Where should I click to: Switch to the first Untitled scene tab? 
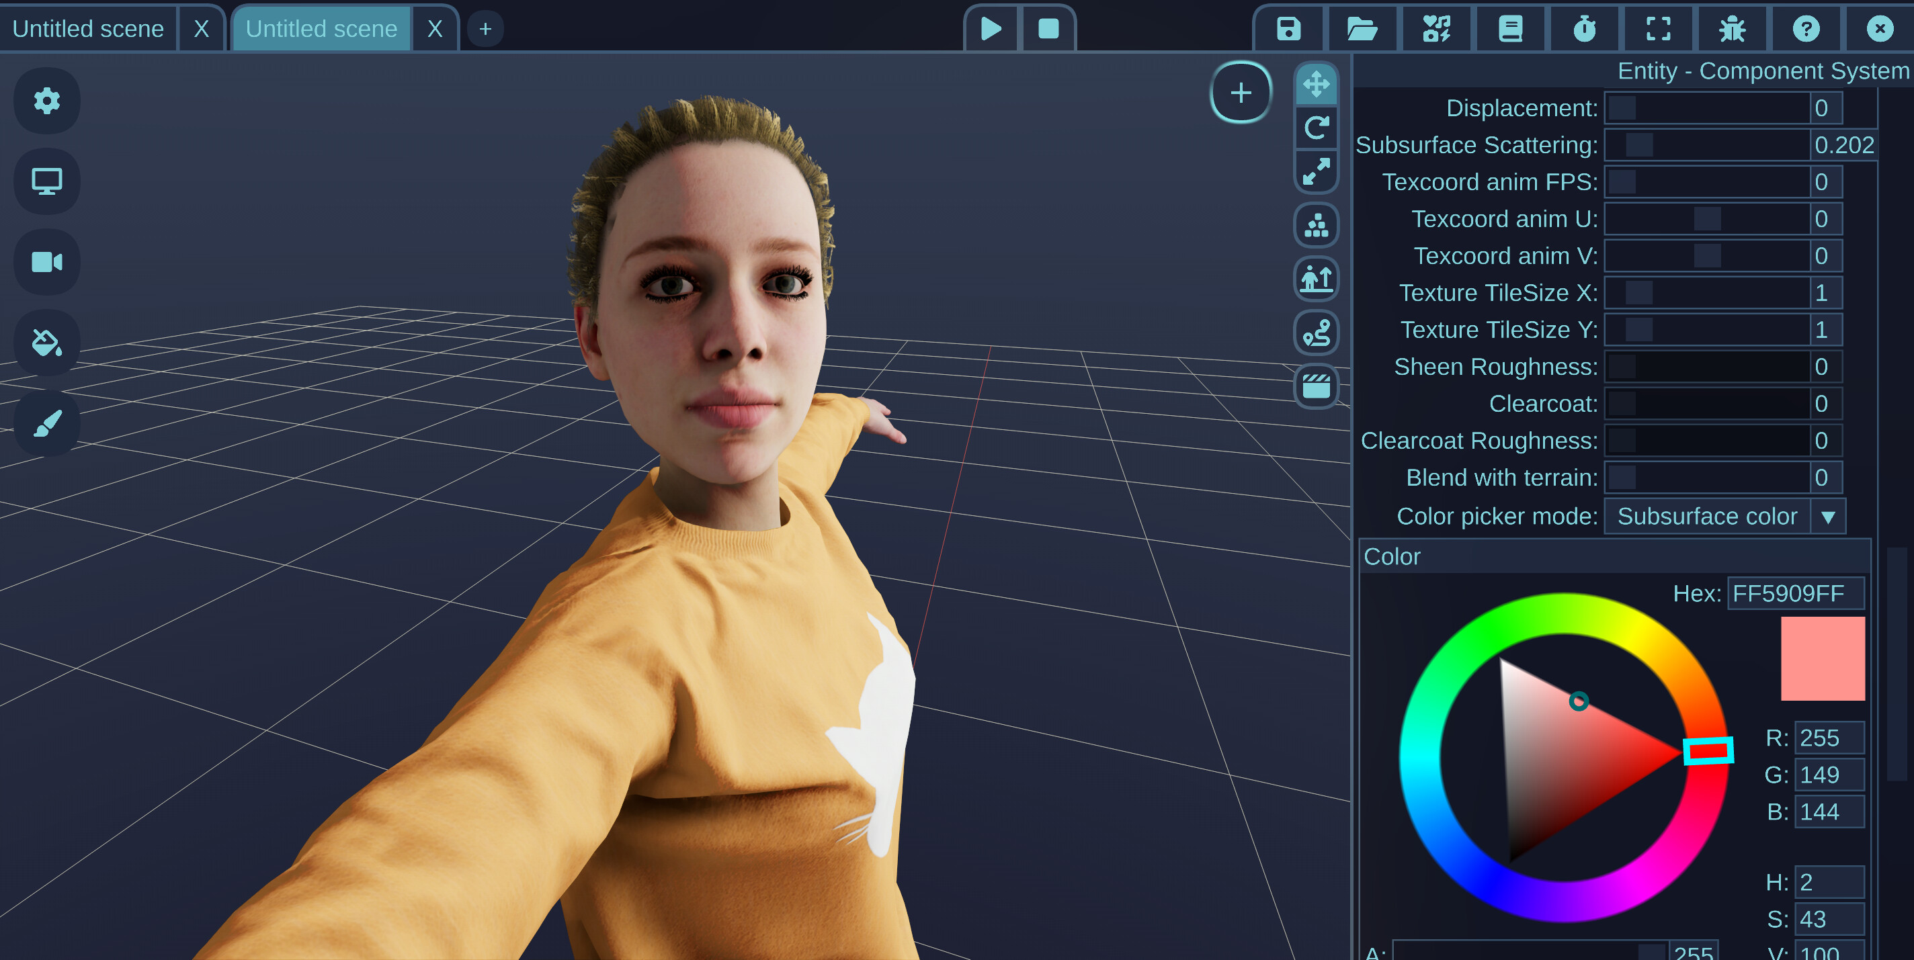89,28
